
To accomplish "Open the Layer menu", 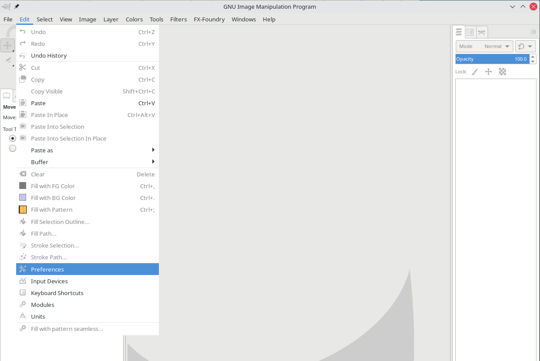I will (x=111, y=19).
